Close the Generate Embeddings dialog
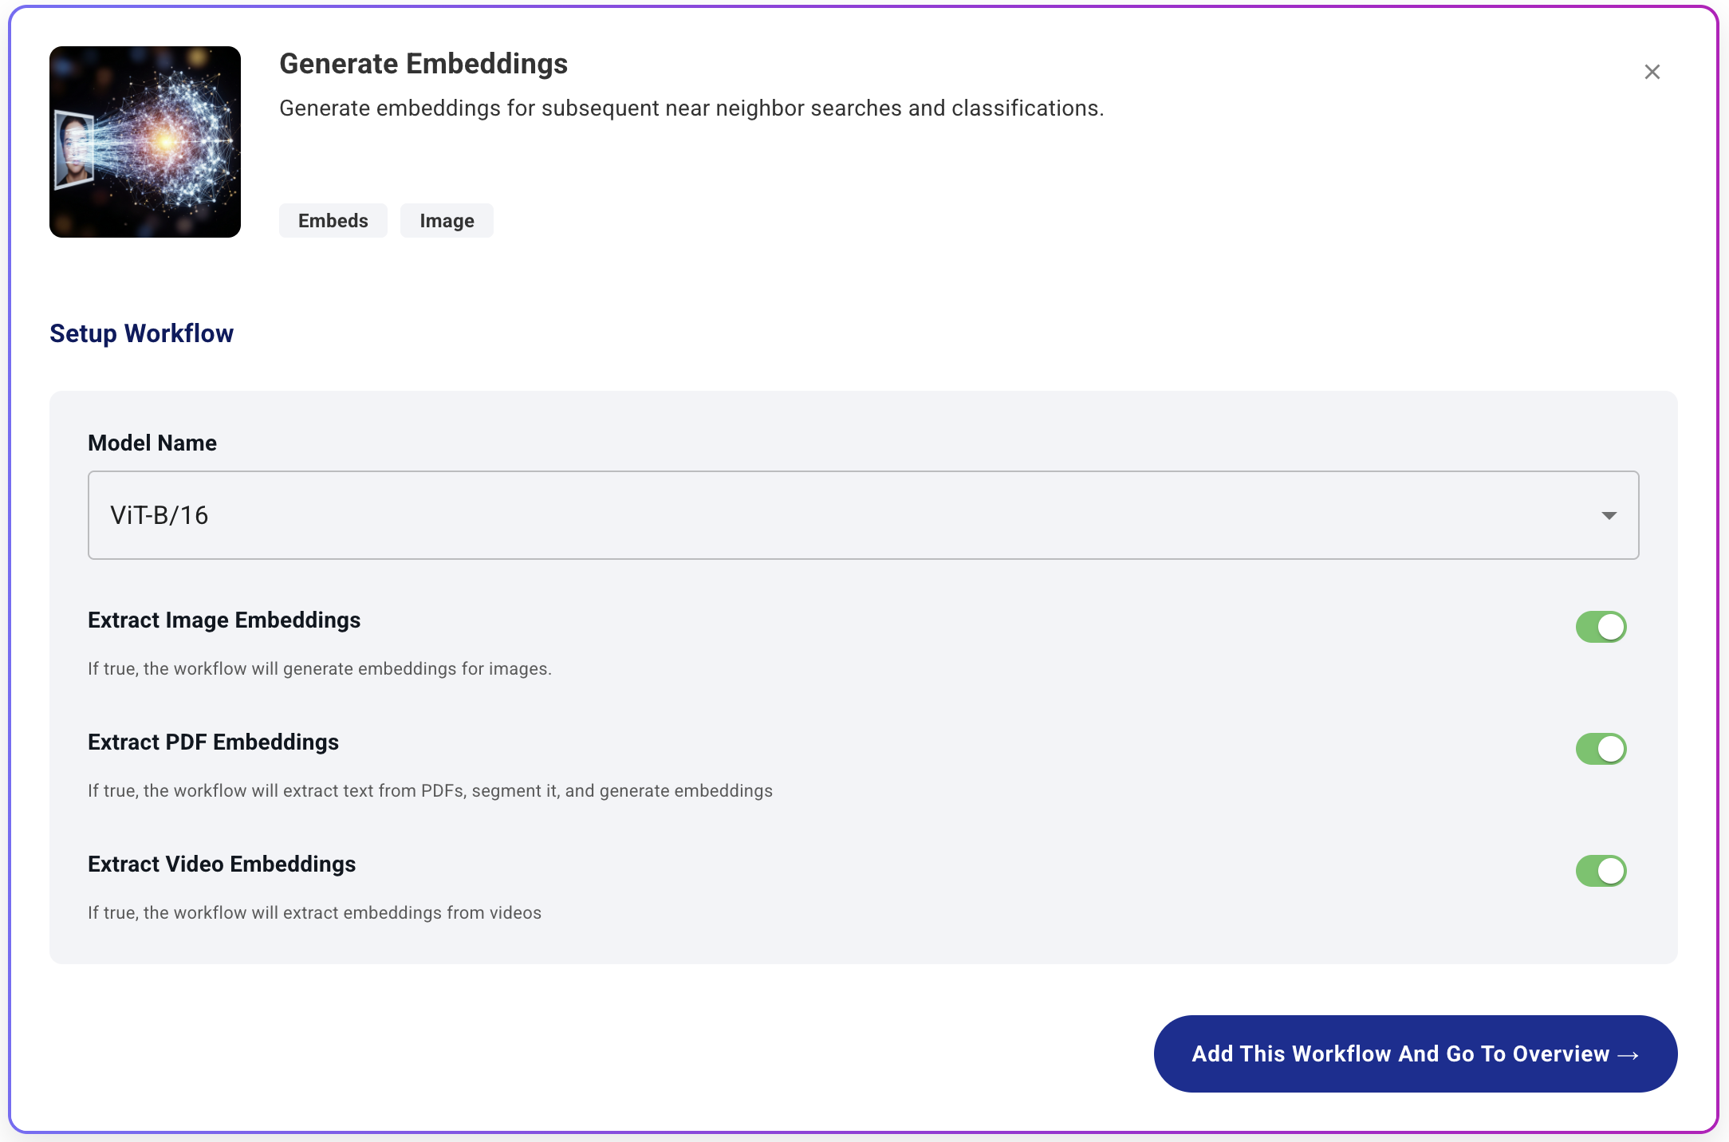Screen dimensions: 1729x1142 click(x=1652, y=72)
